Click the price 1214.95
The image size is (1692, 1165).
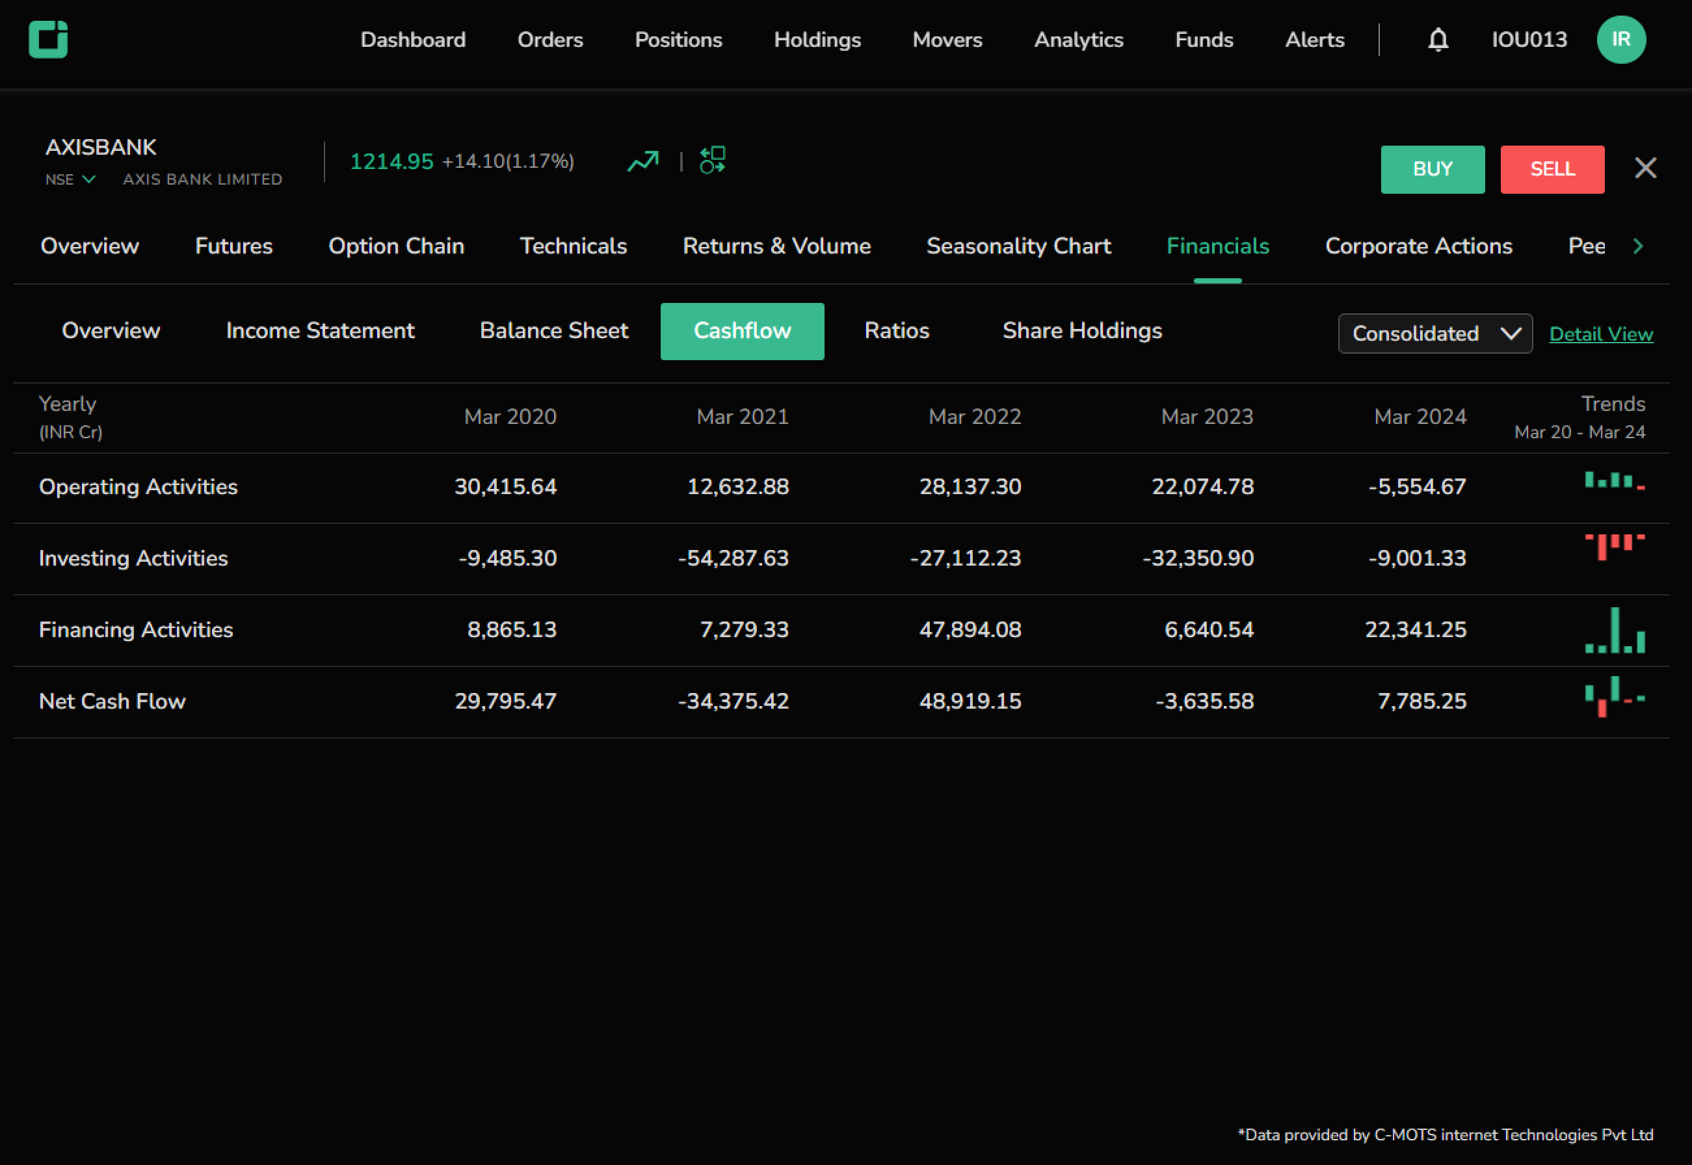[391, 161]
